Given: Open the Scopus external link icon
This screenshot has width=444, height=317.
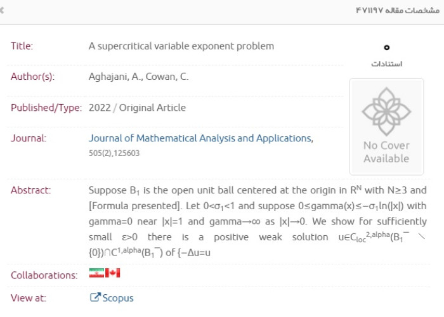Looking at the screenshot, I should (95, 297).
